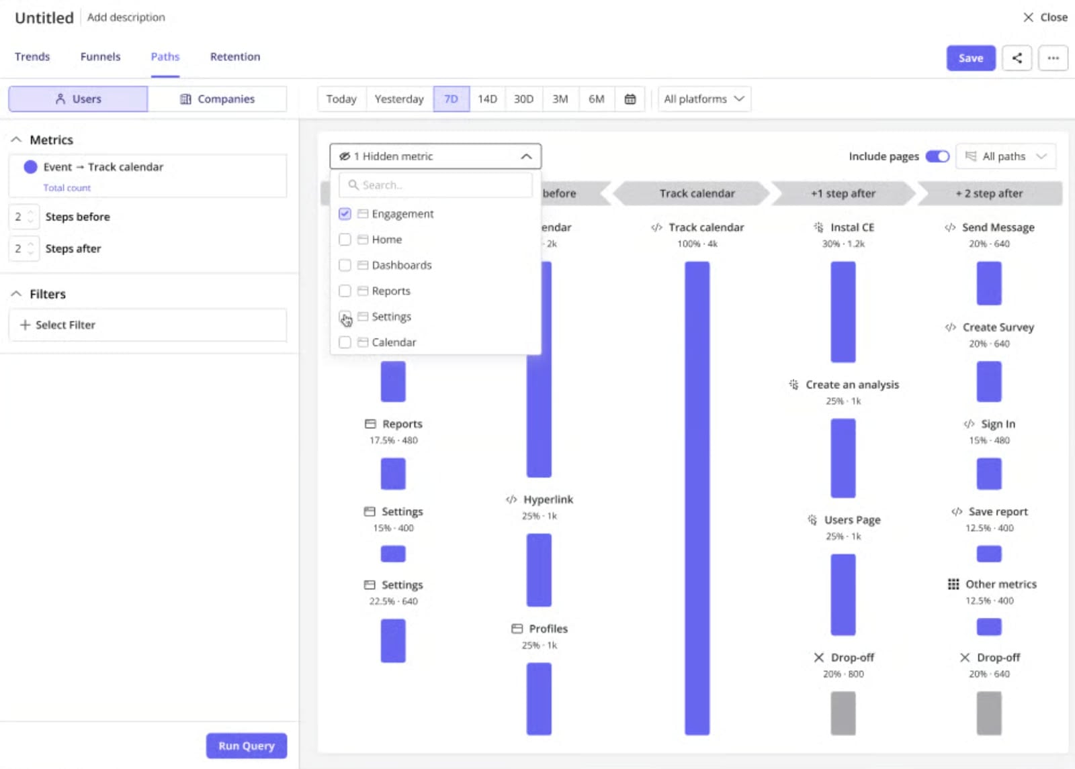Open the calendar date picker icon
Screen dimensions: 1075x769
coord(630,99)
